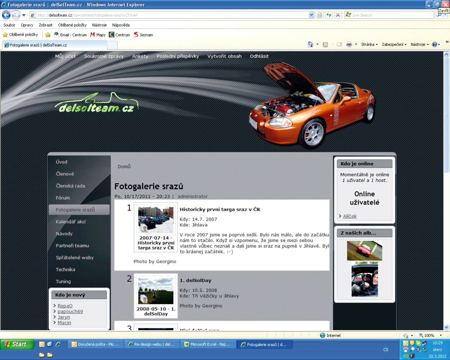Open the Stránka dropdown menu
Screen dimensions: 450x360
(x=369, y=45)
